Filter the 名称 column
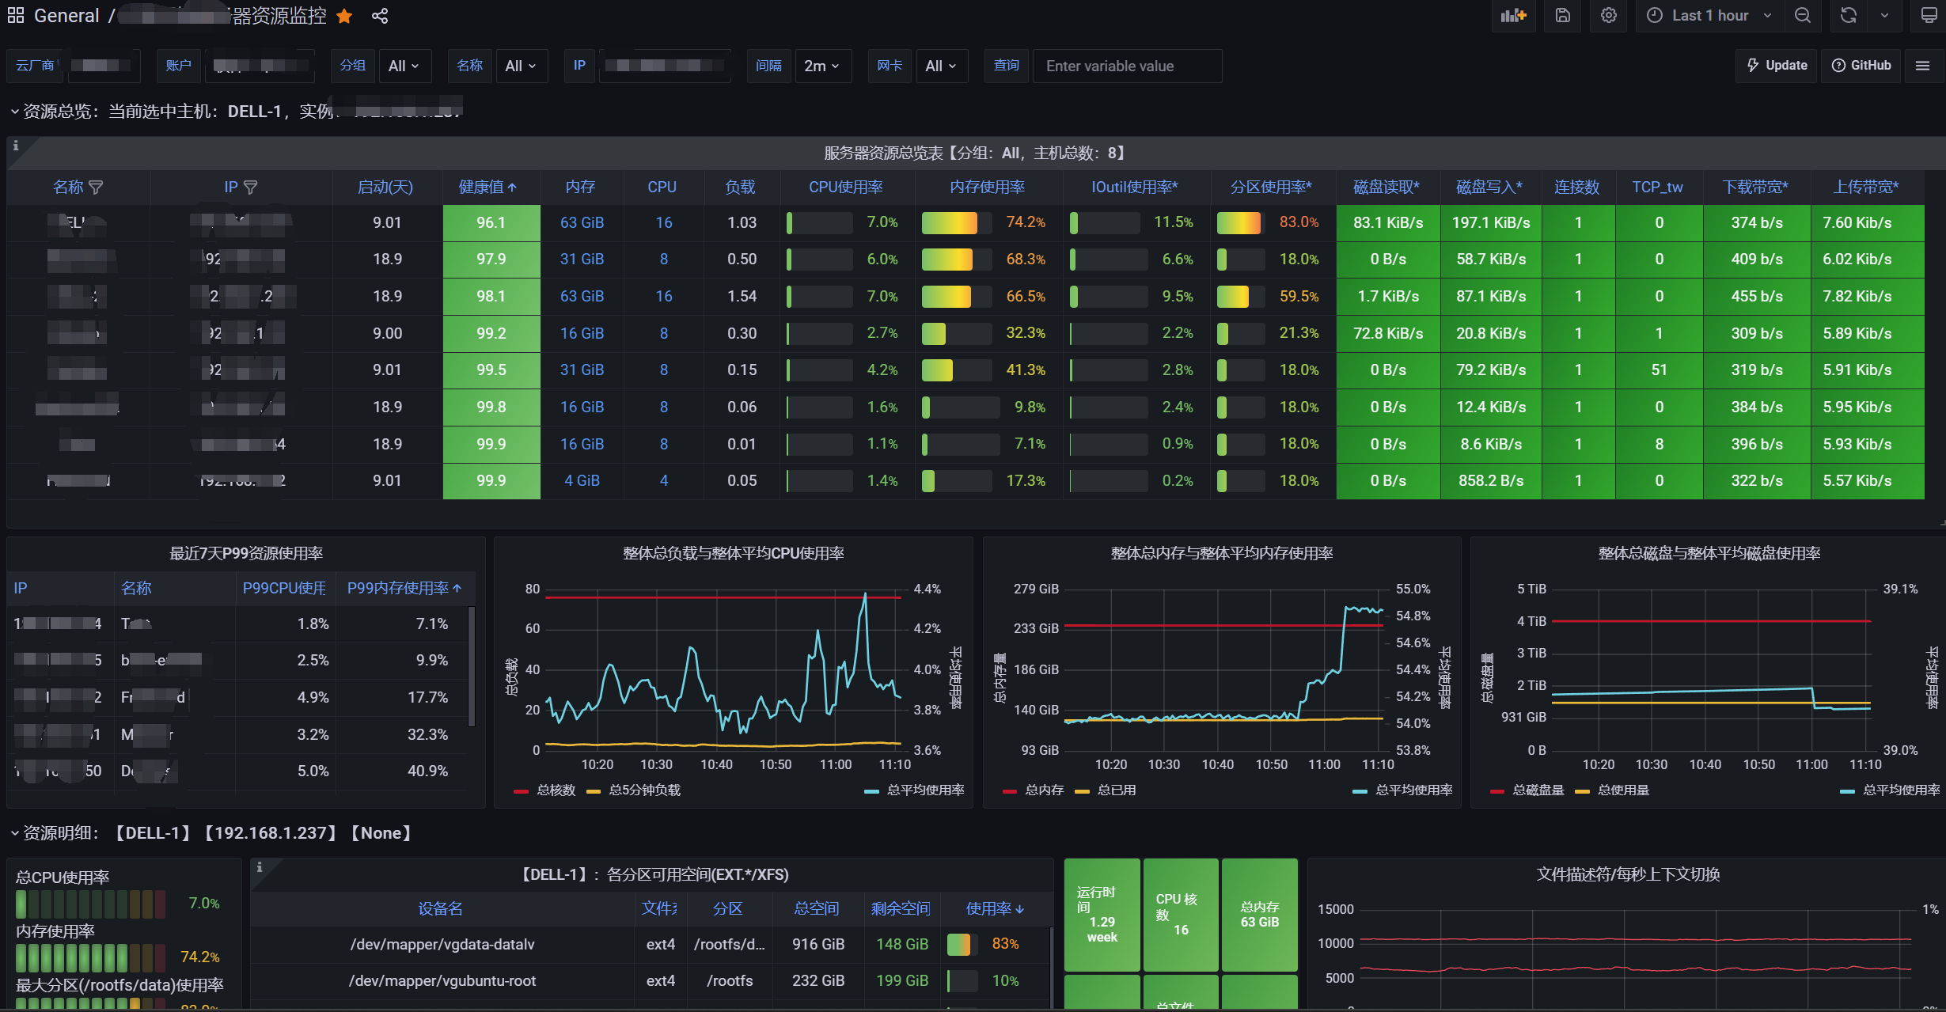This screenshot has width=1946, height=1012. (96, 188)
